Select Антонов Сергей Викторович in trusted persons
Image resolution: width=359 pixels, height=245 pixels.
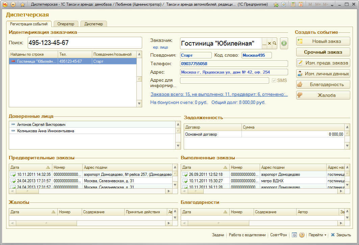(x=41, y=125)
